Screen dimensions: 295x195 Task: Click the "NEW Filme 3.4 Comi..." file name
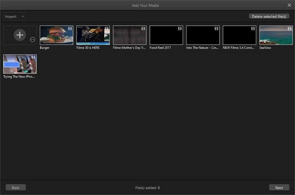tap(239, 48)
